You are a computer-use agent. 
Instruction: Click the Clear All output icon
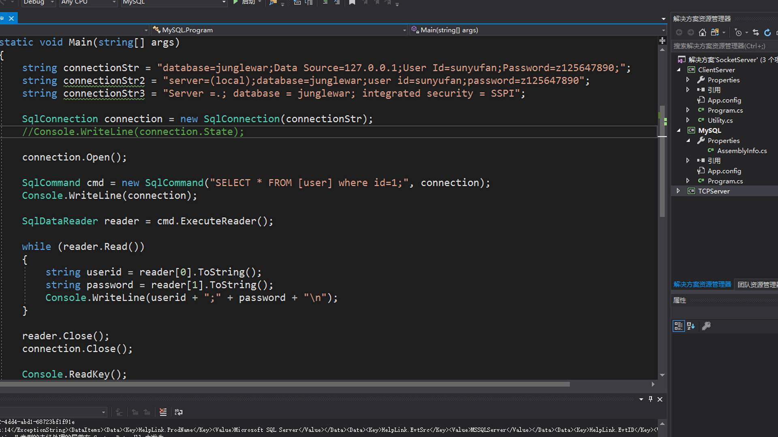[163, 412]
